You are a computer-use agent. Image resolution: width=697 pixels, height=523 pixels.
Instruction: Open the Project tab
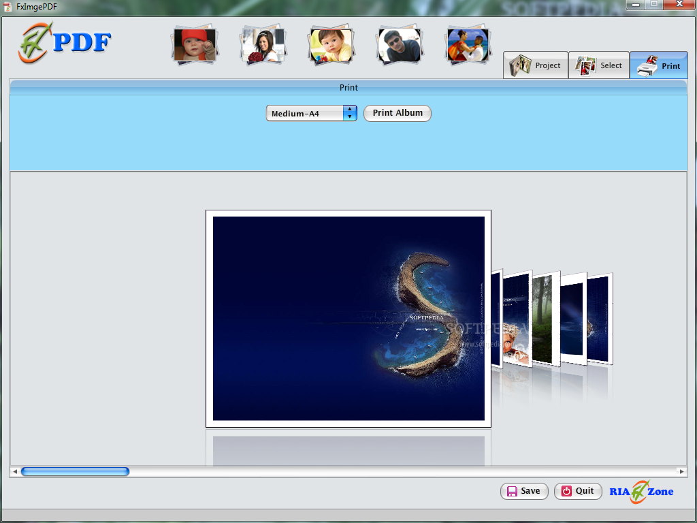click(536, 65)
